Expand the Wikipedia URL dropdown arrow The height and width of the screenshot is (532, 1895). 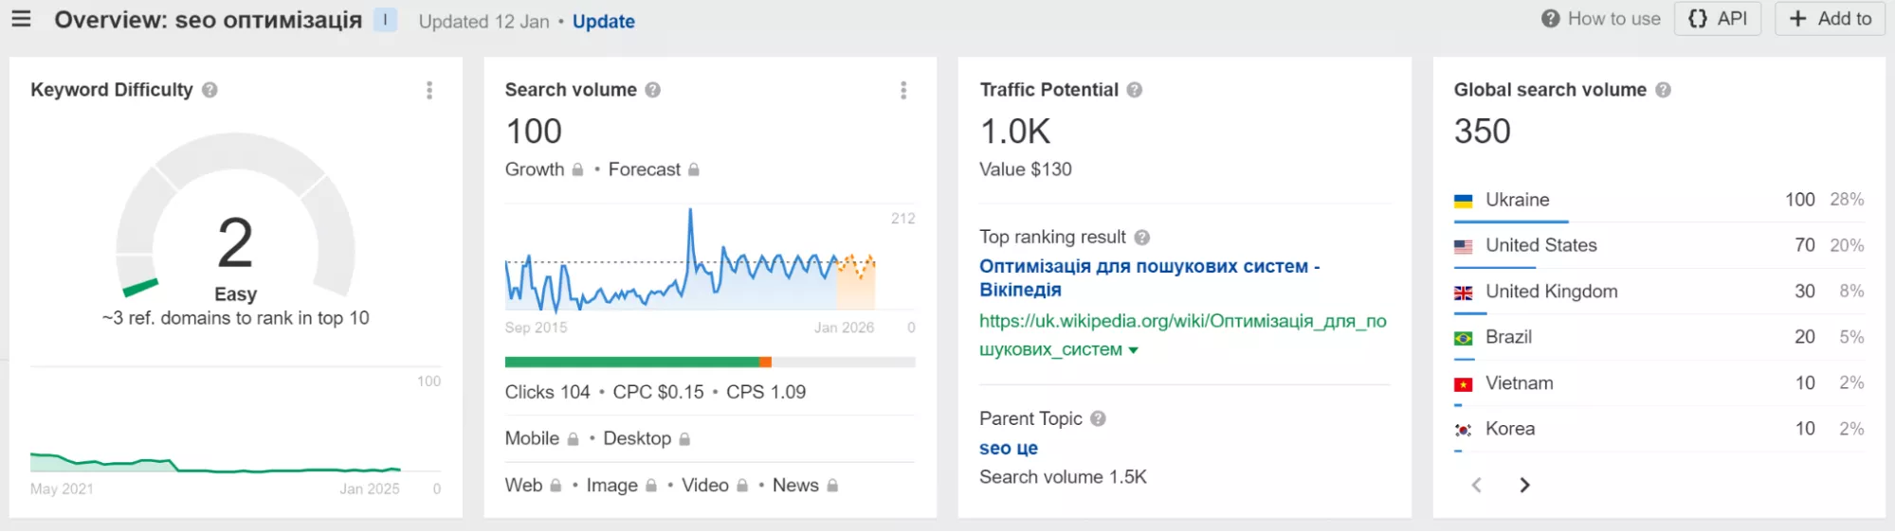[x=1133, y=350]
